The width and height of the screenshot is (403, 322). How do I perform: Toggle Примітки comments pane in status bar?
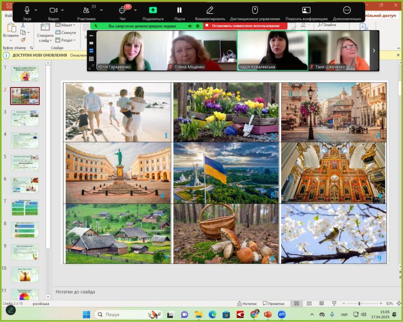274,304
